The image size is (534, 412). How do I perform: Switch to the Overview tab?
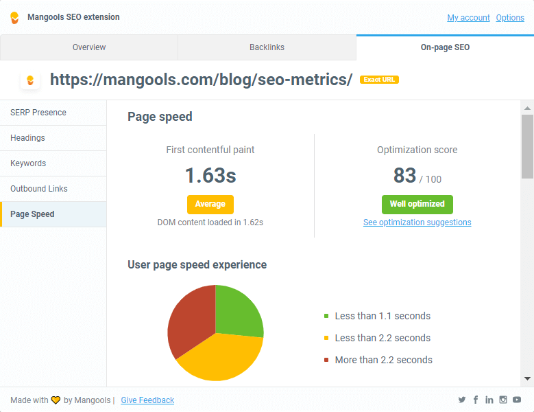coord(89,47)
